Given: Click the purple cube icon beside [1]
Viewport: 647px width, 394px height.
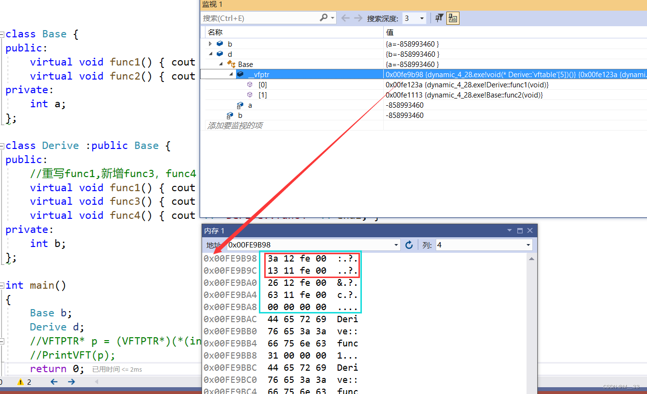Looking at the screenshot, I should click(250, 95).
